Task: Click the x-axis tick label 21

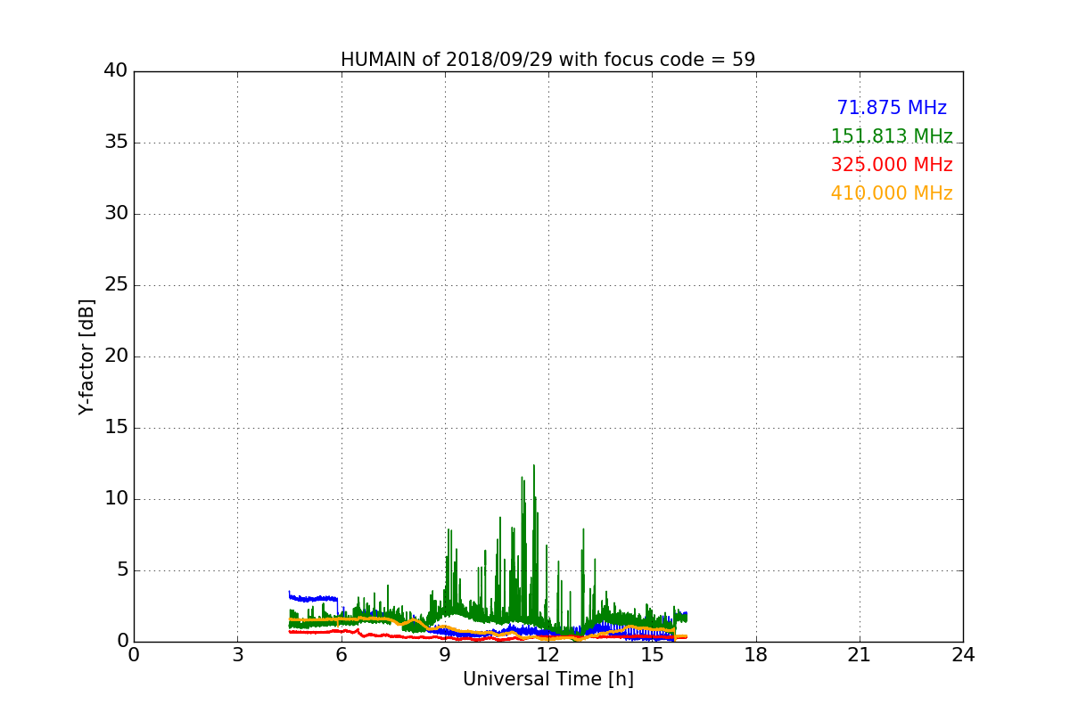Action: click(x=859, y=655)
